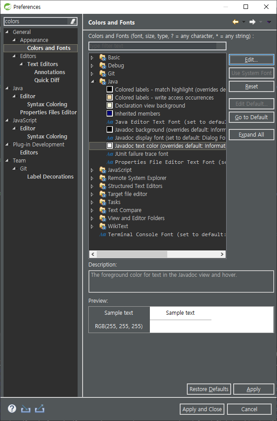
Task: Open the purple view menu triangle
Action: coord(269,22)
